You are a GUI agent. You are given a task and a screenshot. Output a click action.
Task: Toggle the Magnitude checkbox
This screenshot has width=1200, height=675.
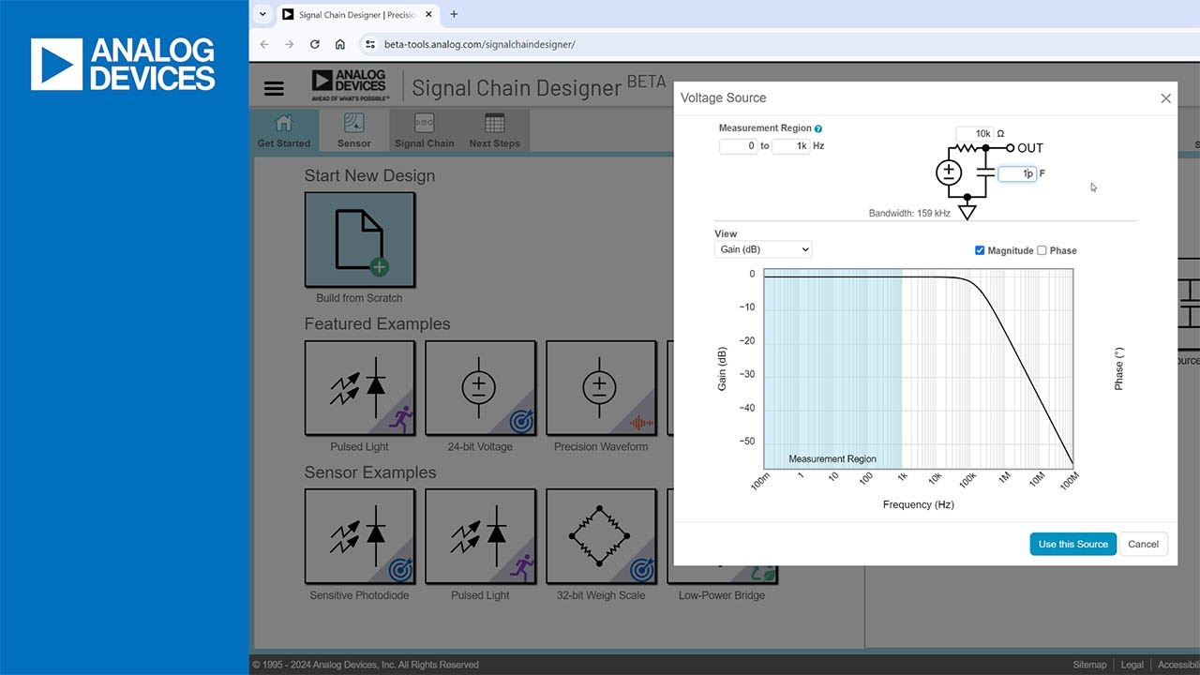pyautogui.click(x=980, y=250)
